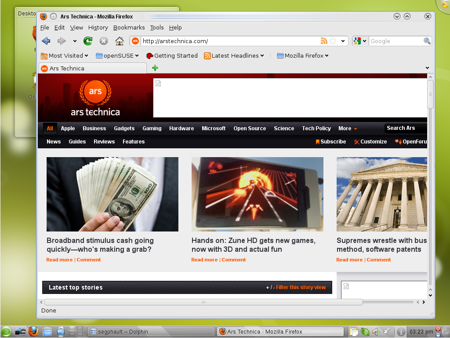Open the list all tabs dropdown arrow
The height and width of the screenshot is (338, 450).
click(x=427, y=68)
